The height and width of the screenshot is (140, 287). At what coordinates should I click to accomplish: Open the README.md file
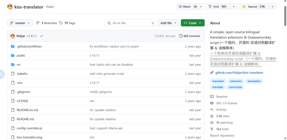pos(25,119)
